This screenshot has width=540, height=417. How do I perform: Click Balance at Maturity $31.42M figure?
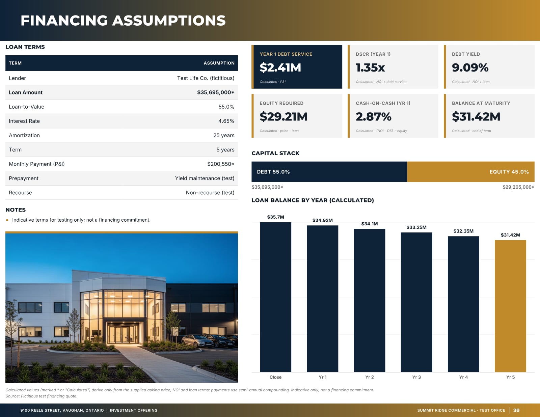pos(476,116)
